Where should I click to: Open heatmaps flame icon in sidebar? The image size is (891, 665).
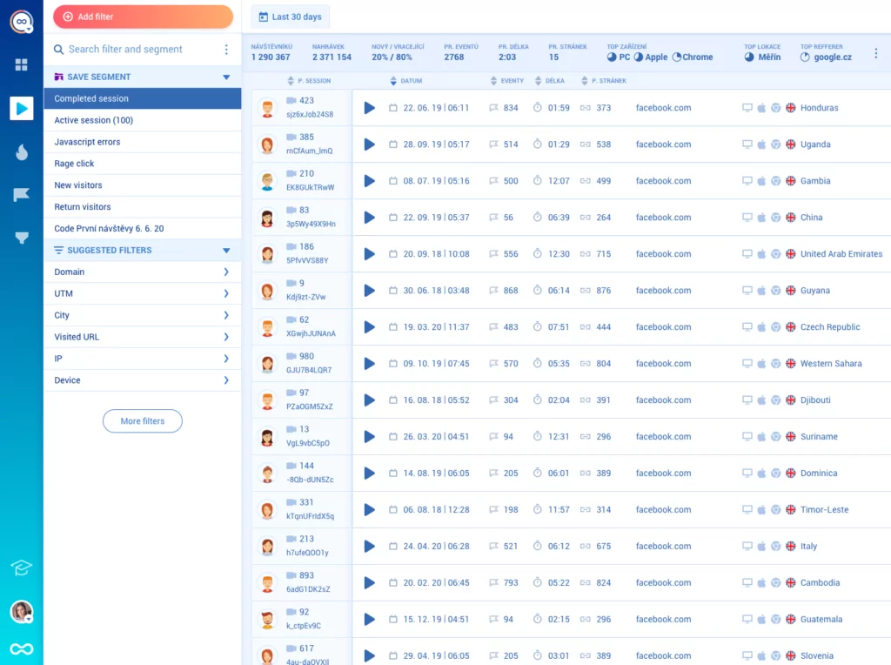point(21,152)
